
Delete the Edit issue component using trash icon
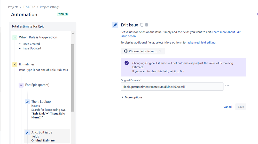click(146, 25)
